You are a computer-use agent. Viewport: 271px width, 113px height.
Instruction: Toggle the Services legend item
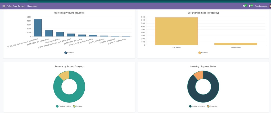(x=78, y=106)
